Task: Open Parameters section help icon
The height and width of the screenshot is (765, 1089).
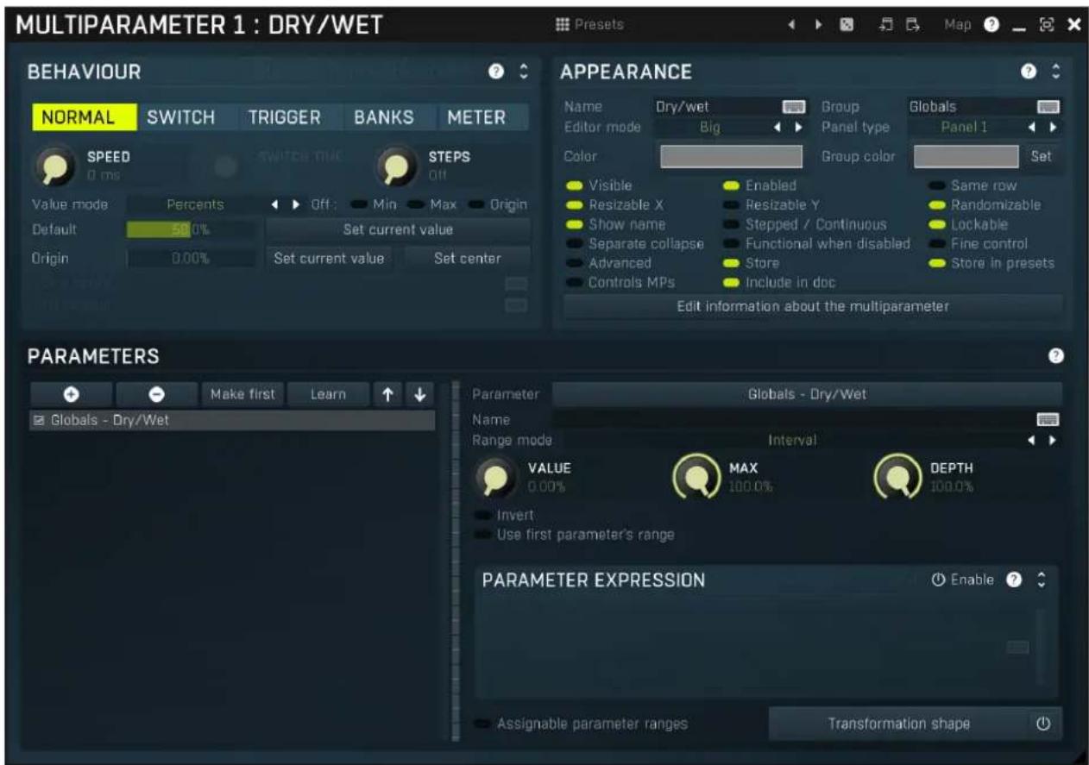Action: pyautogui.click(x=1054, y=355)
